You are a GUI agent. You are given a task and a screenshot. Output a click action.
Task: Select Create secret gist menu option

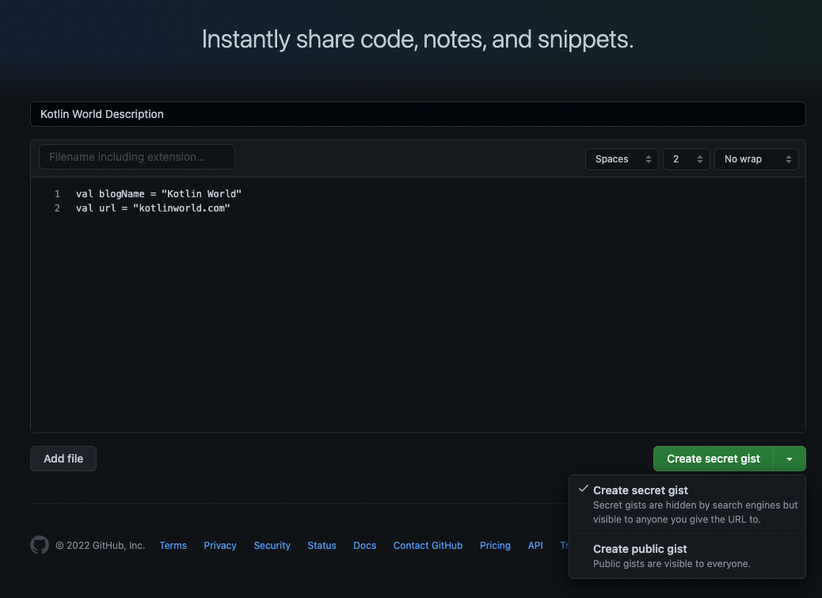pos(687,505)
